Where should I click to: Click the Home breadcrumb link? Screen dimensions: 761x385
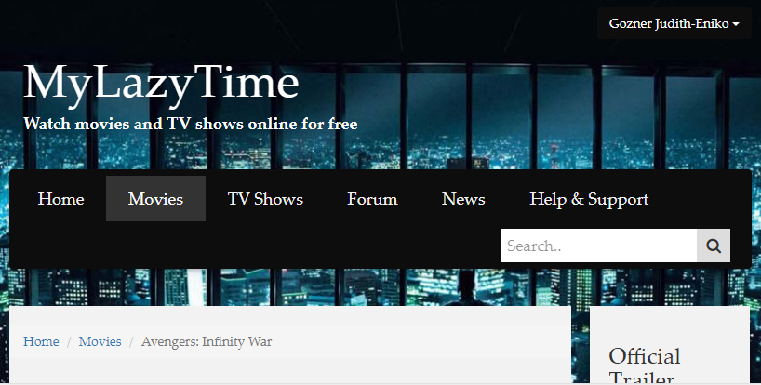pyautogui.click(x=41, y=341)
